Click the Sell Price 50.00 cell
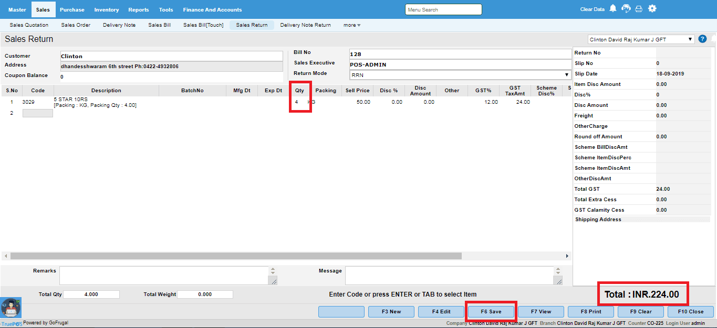The image size is (717, 328). click(x=363, y=102)
